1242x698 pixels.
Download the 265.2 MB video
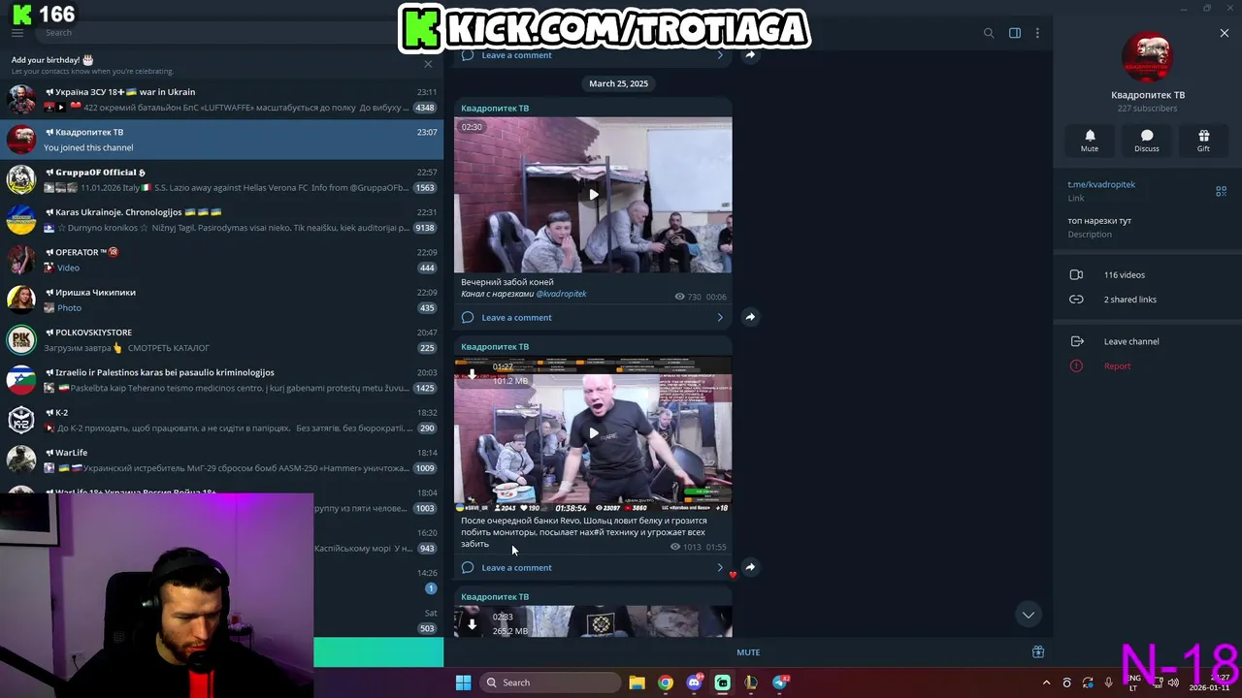point(472,624)
